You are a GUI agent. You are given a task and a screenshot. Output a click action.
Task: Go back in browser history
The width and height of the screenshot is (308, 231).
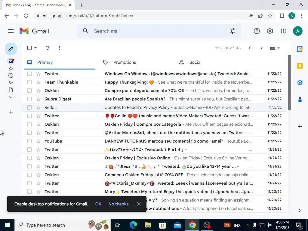pos(7,16)
